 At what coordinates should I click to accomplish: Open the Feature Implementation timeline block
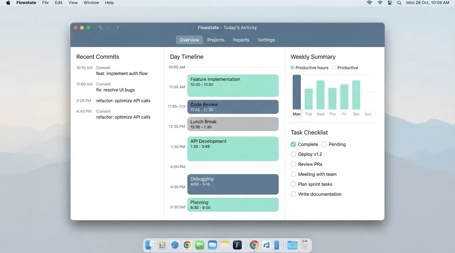233,85
